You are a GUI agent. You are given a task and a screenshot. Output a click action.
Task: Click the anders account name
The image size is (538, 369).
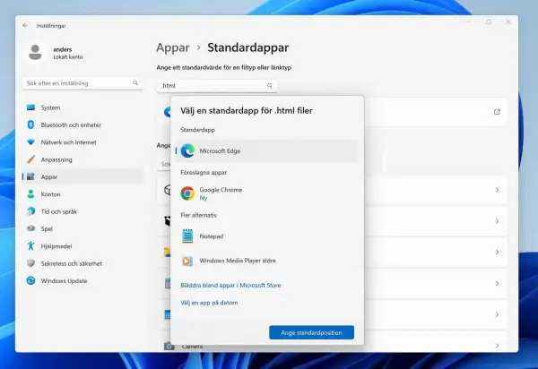(x=63, y=49)
